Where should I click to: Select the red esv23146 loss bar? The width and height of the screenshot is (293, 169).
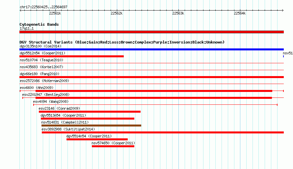click(90, 112)
